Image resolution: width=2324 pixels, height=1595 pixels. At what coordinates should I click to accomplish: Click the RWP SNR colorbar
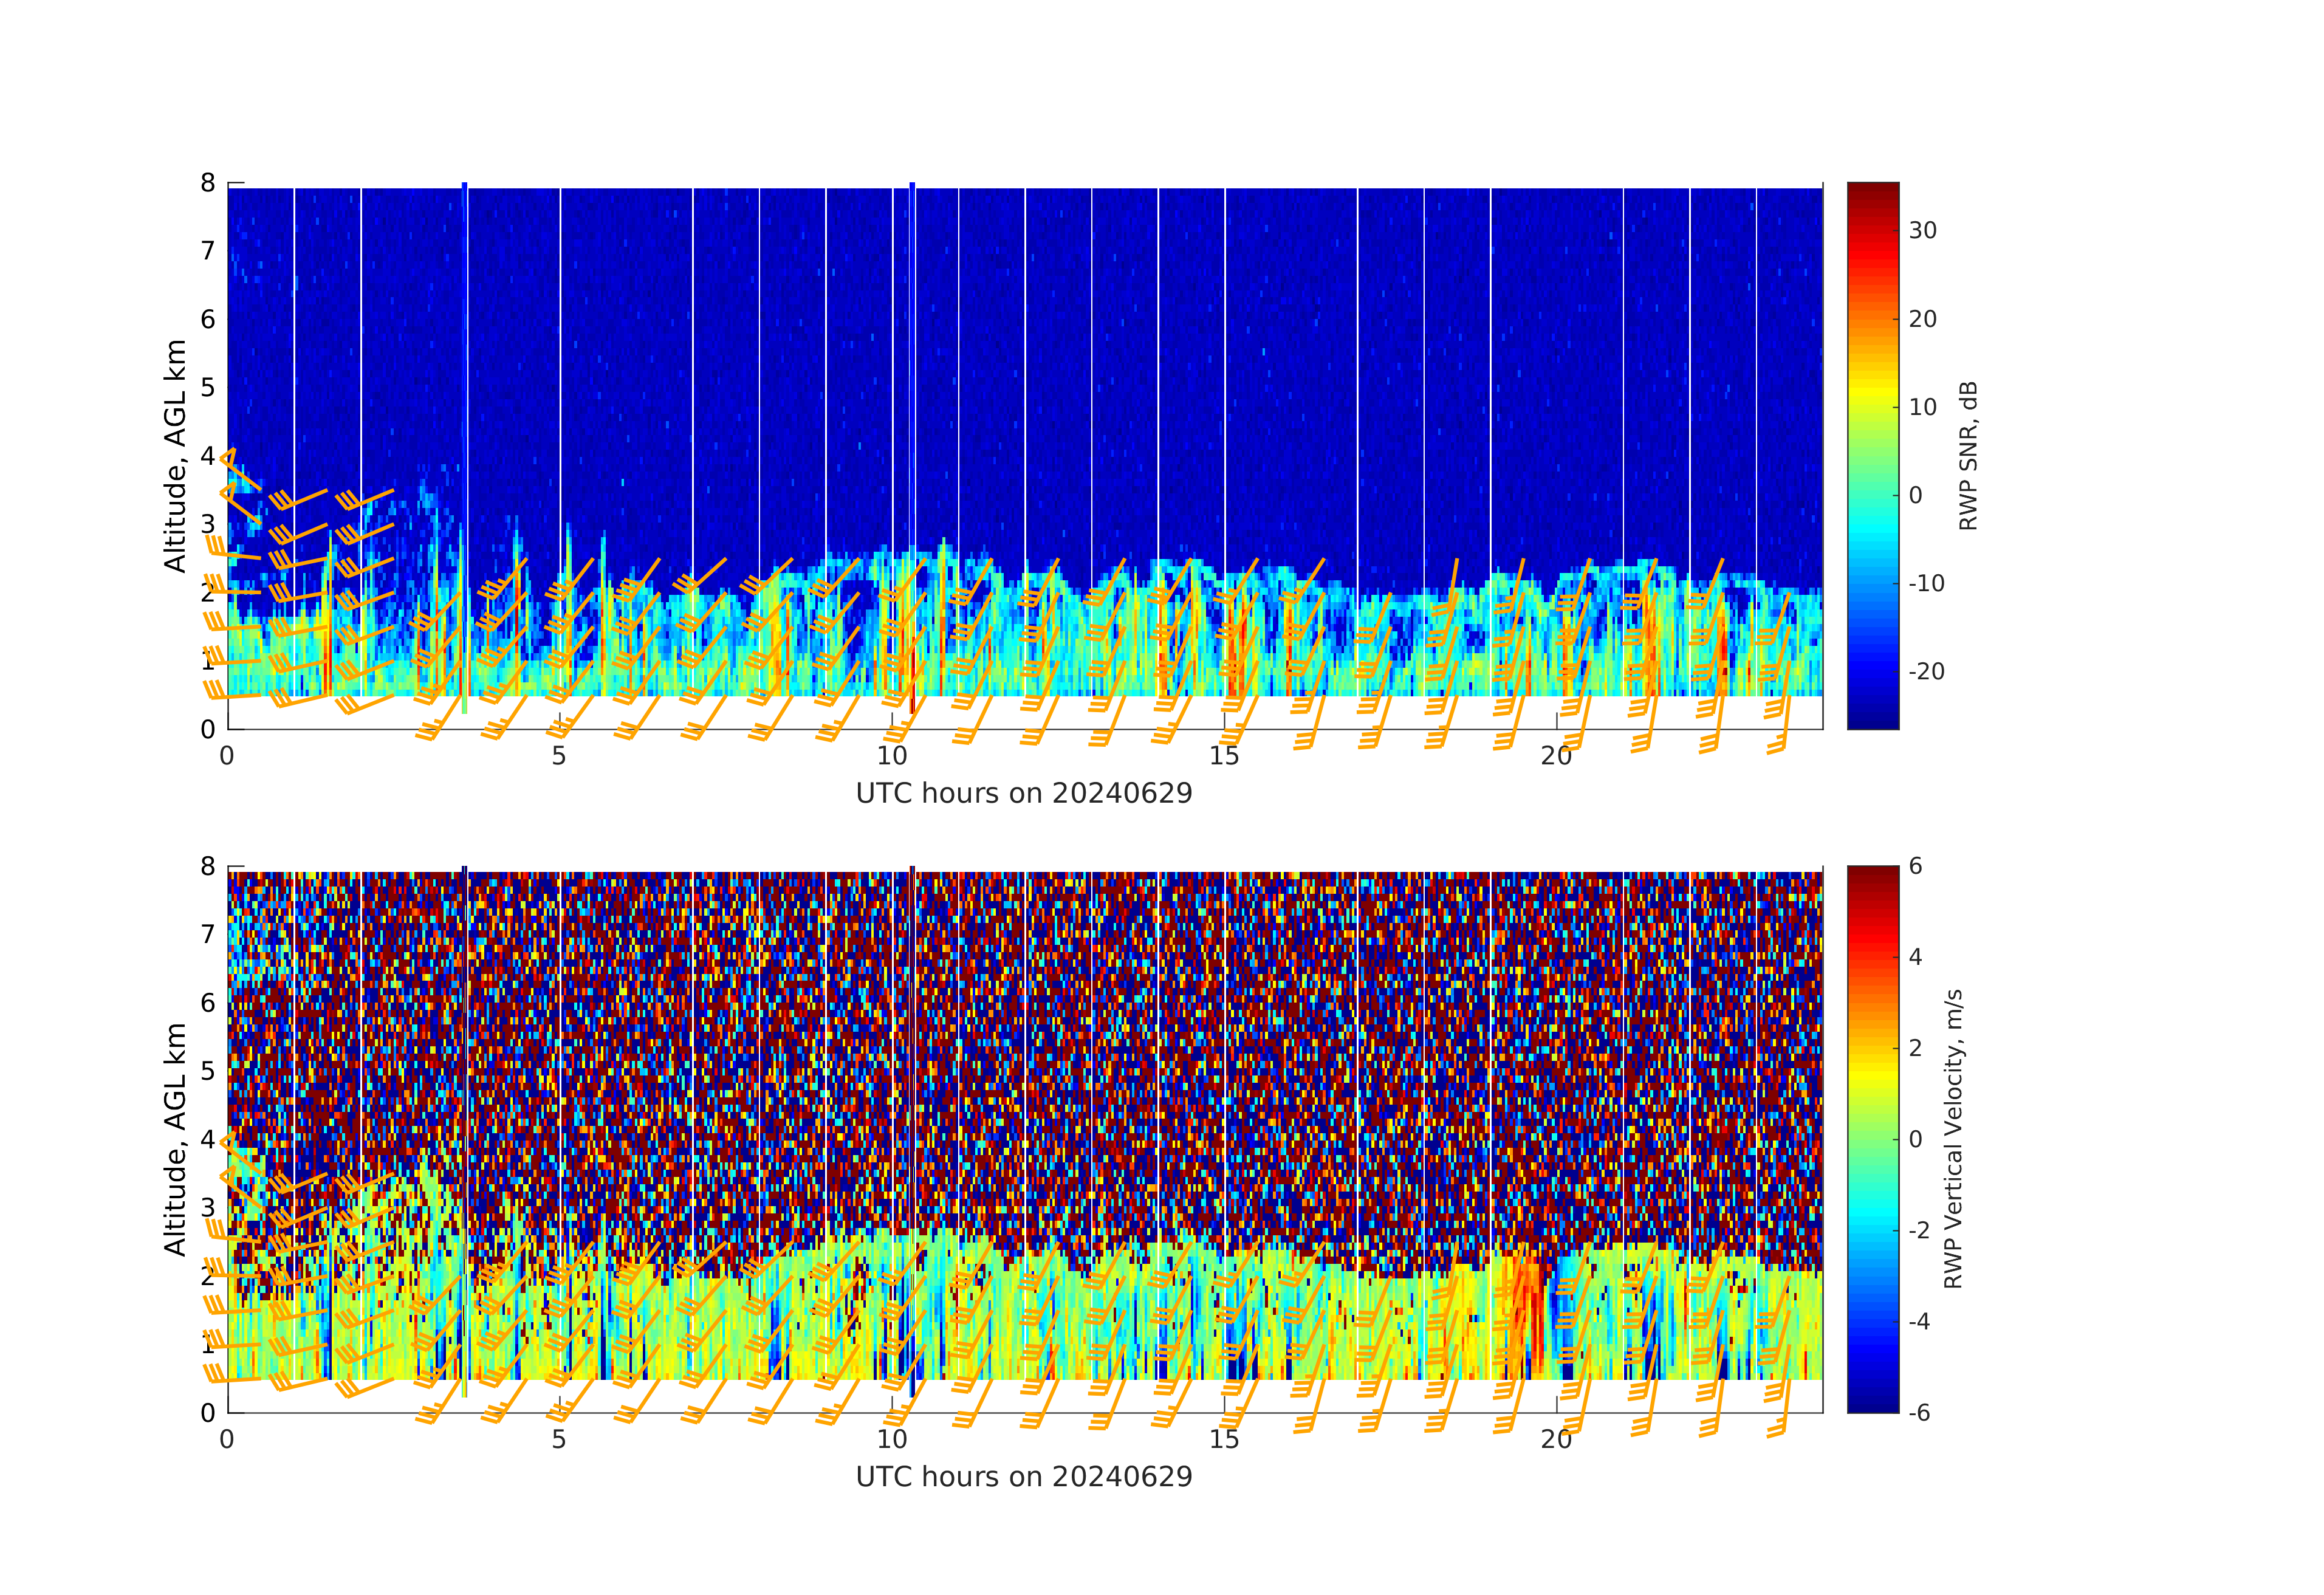point(1872,455)
